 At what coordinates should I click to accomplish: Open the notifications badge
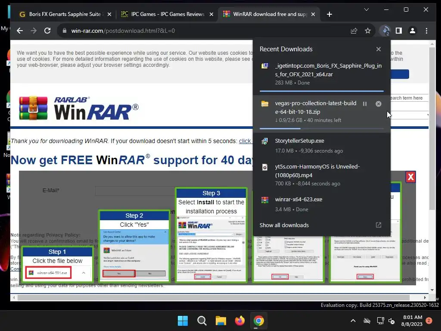[x=429, y=321]
